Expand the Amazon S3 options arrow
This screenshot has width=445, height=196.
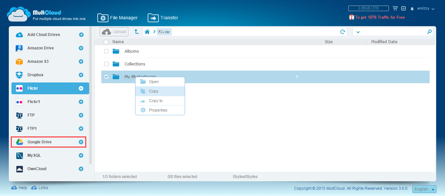coord(81,62)
